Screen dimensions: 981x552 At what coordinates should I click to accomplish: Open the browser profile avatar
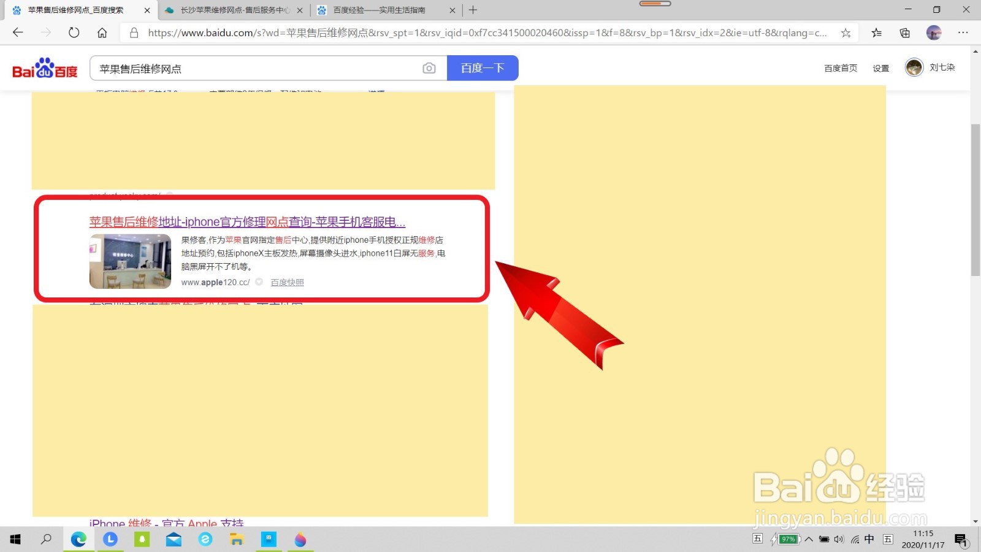pyautogui.click(x=934, y=33)
